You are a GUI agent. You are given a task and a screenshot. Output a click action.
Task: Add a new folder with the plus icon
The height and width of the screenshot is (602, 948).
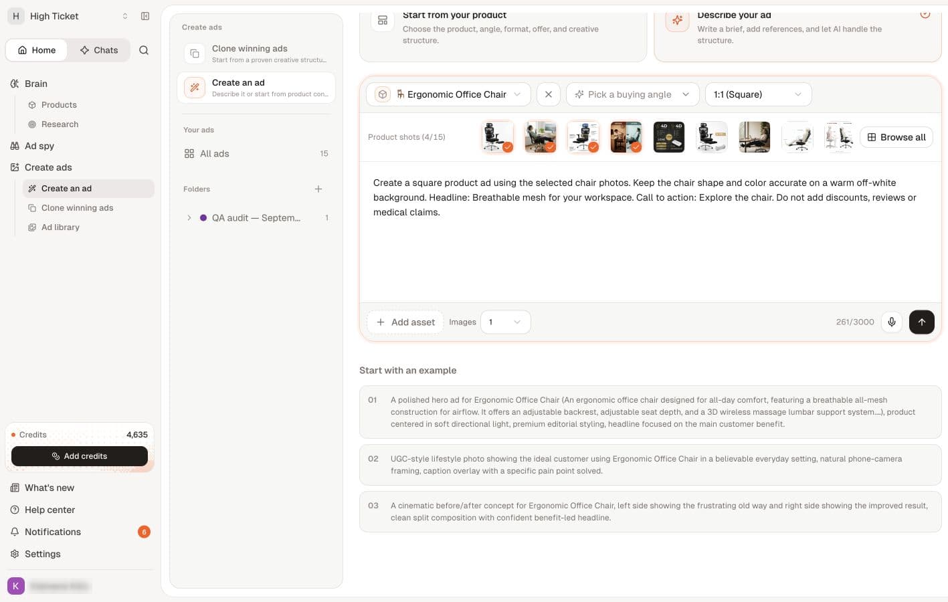(318, 189)
